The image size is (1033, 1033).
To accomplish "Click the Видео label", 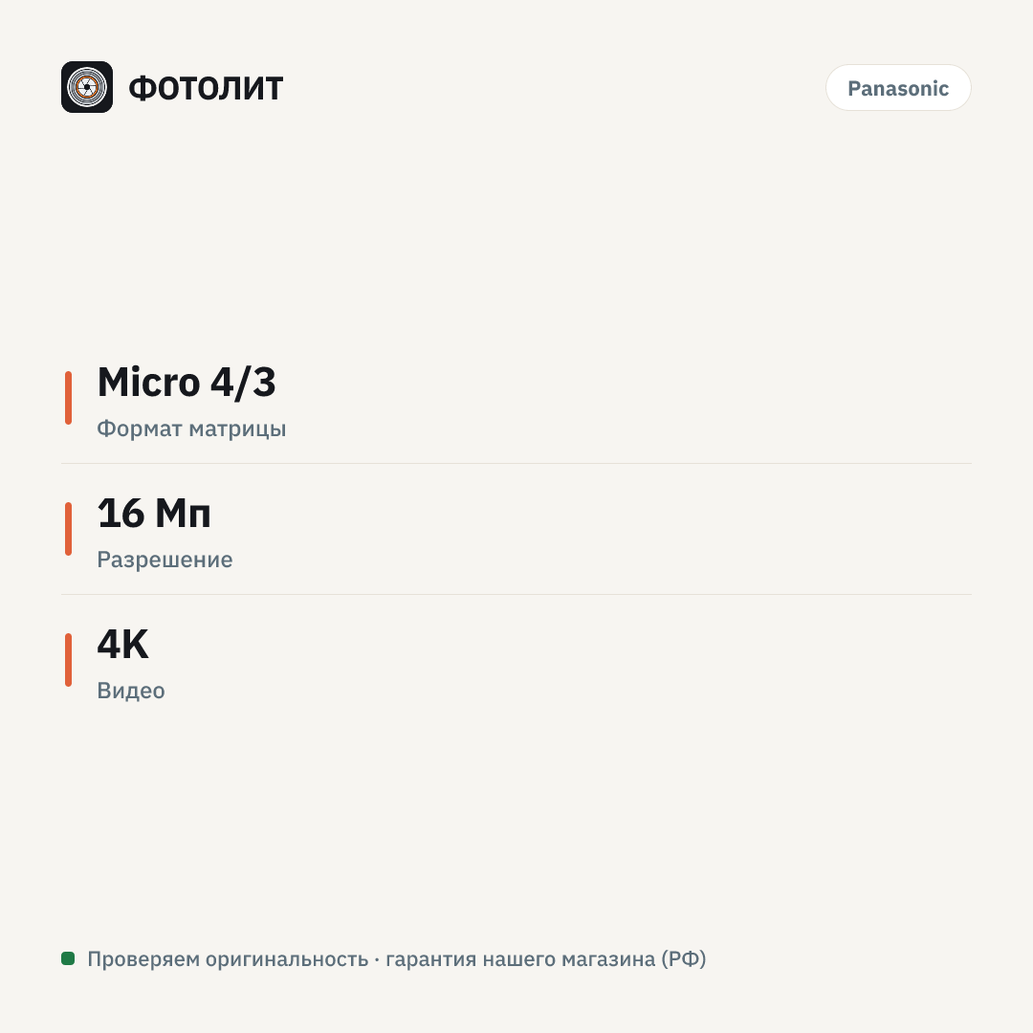I will tap(131, 691).
